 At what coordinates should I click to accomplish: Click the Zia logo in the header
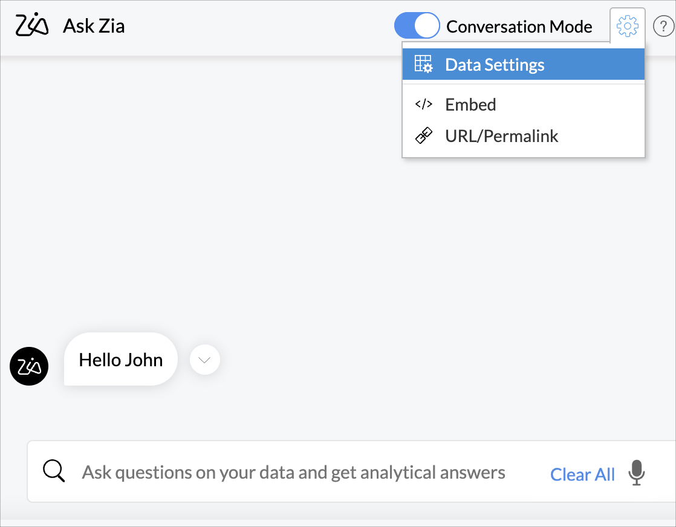tap(31, 25)
